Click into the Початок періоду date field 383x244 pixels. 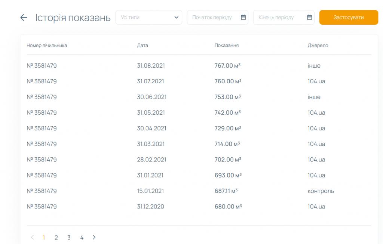[x=212, y=18]
